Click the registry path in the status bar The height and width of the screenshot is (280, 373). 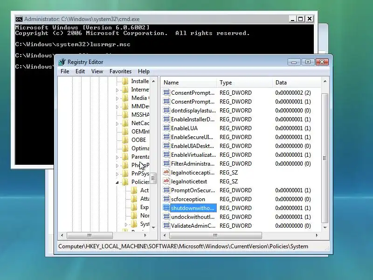point(183,246)
